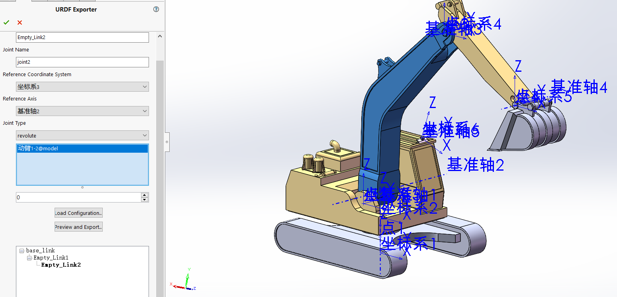Click the joint2 joint name field
The image size is (617, 297).
coord(82,62)
